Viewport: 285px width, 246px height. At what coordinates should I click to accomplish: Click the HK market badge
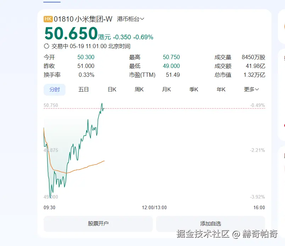(x=48, y=19)
